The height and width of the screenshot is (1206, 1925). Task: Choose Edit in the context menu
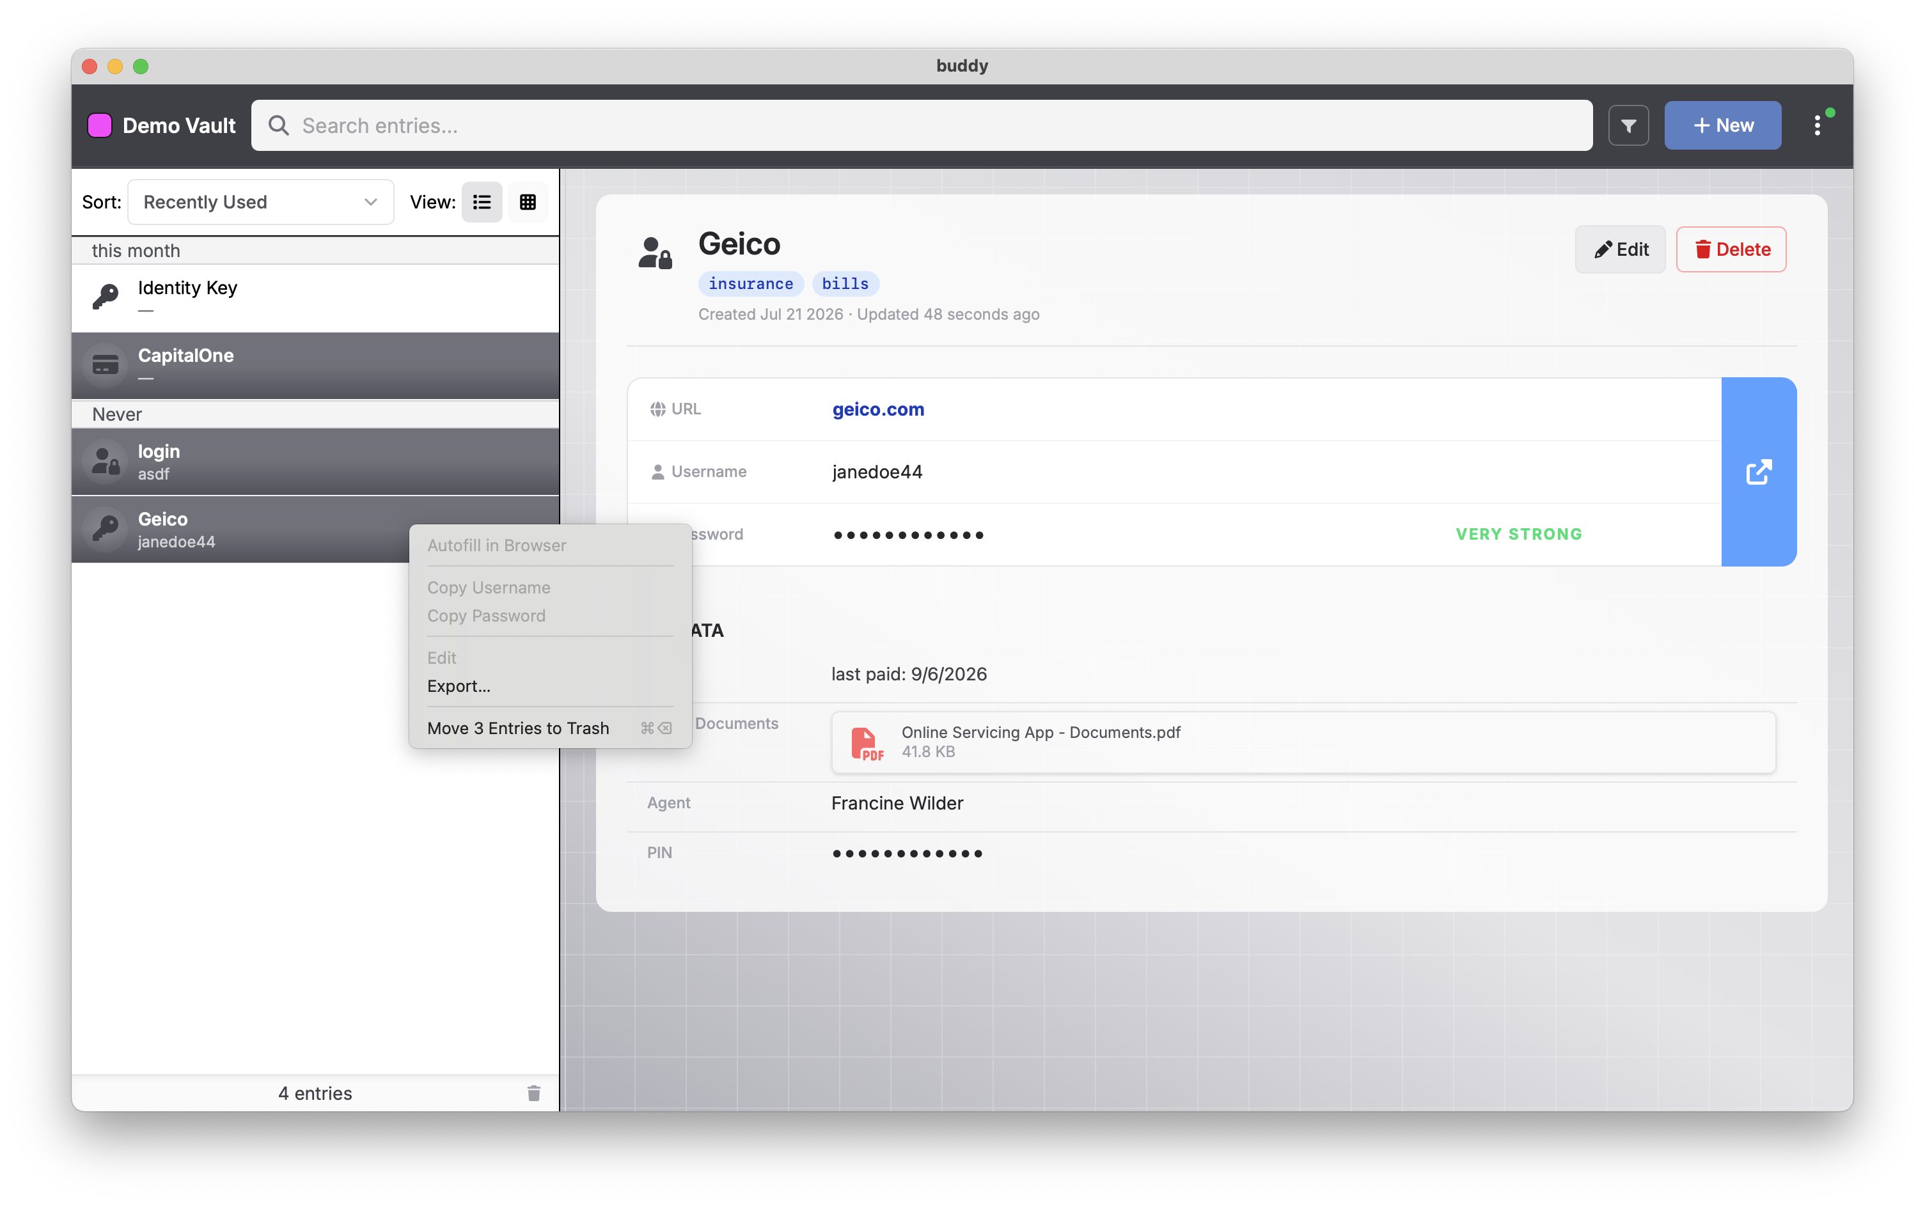click(551, 658)
